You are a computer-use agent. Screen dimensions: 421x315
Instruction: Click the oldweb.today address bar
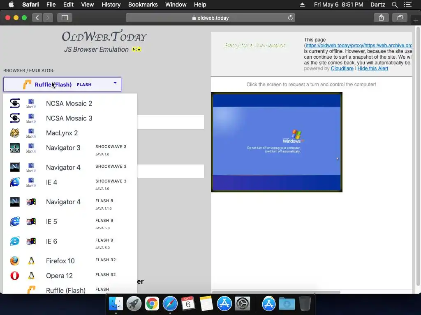(x=210, y=18)
